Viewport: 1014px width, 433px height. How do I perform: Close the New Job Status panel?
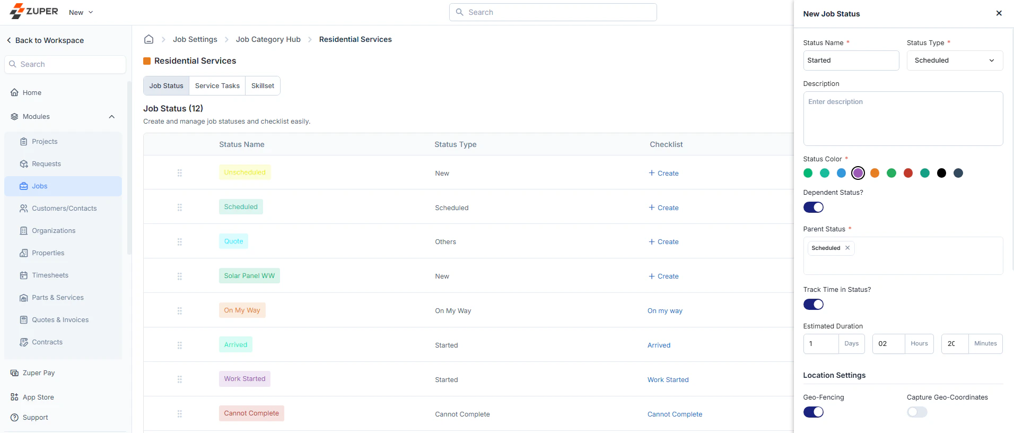(x=999, y=13)
